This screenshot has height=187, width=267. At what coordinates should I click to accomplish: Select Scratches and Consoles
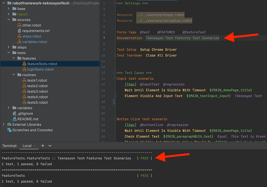coord(33,130)
